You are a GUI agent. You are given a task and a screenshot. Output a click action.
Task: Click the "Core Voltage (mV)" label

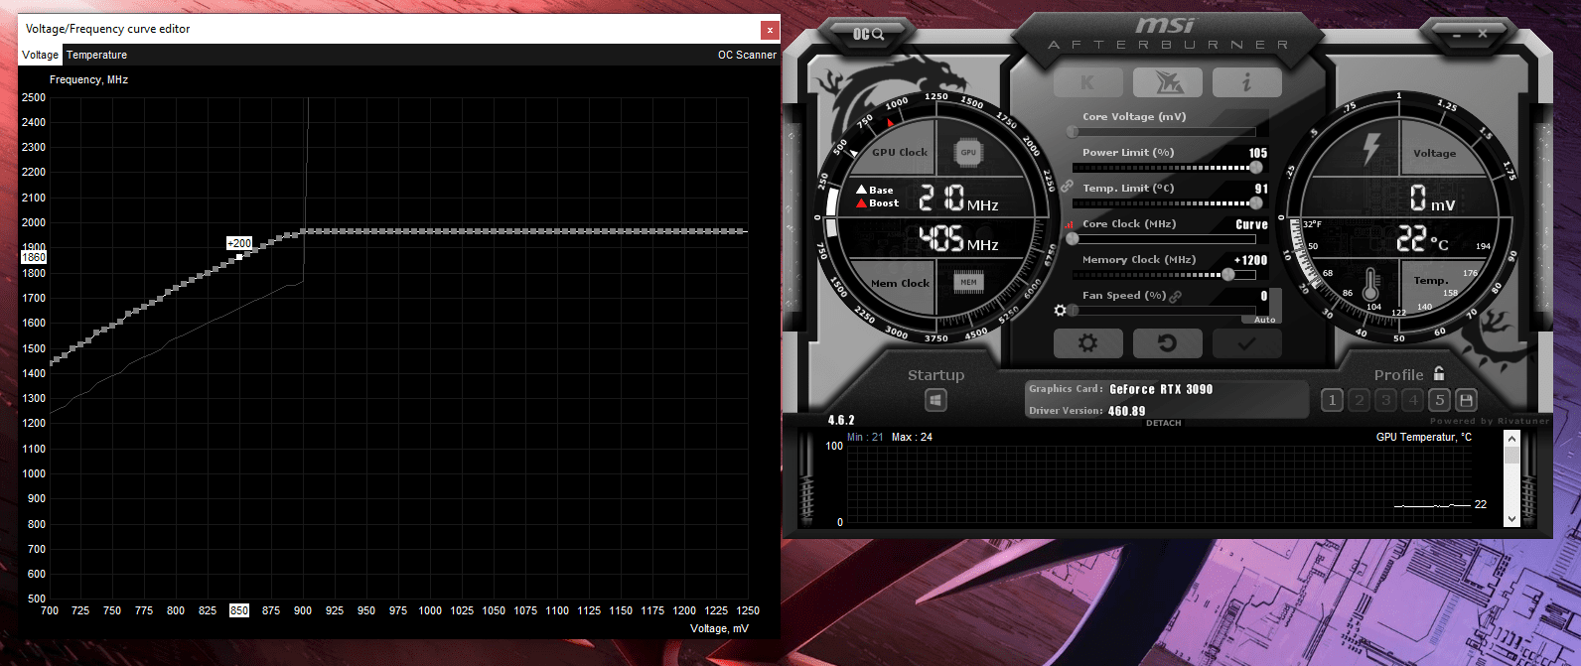pyautogui.click(x=1134, y=117)
